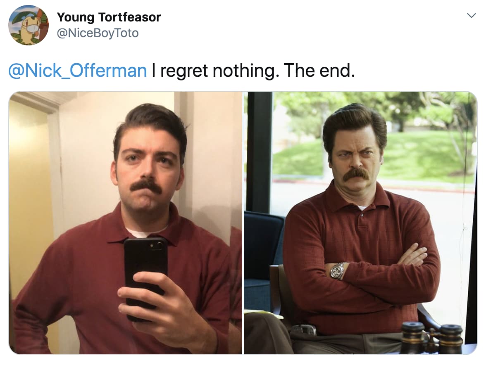Click the Young Tortfeasor profile avatar

click(x=29, y=25)
